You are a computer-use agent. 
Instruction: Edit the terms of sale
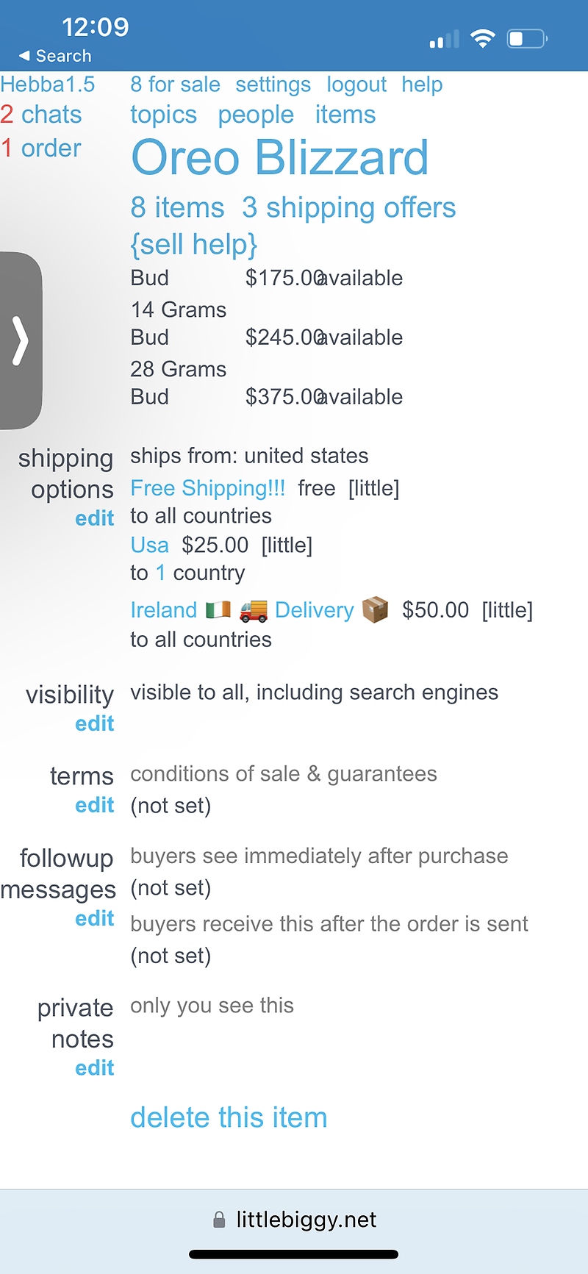point(94,806)
